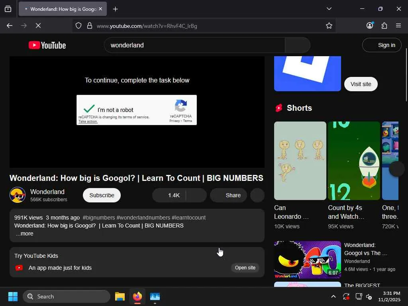Open the Shorts section icon
The image size is (408, 306).
coord(279,108)
